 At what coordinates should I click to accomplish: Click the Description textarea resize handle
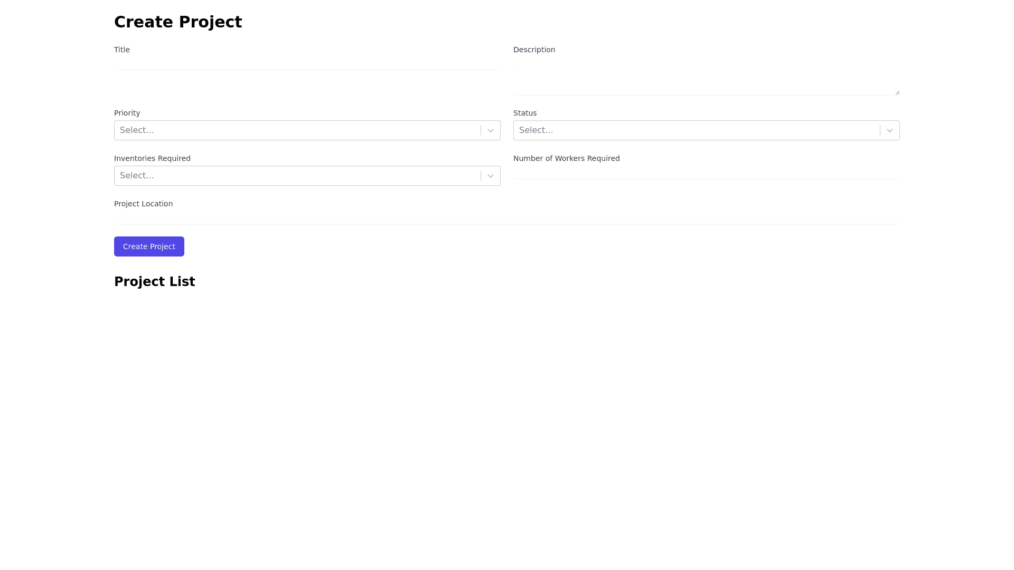pyautogui.click(x=897, y=92)
